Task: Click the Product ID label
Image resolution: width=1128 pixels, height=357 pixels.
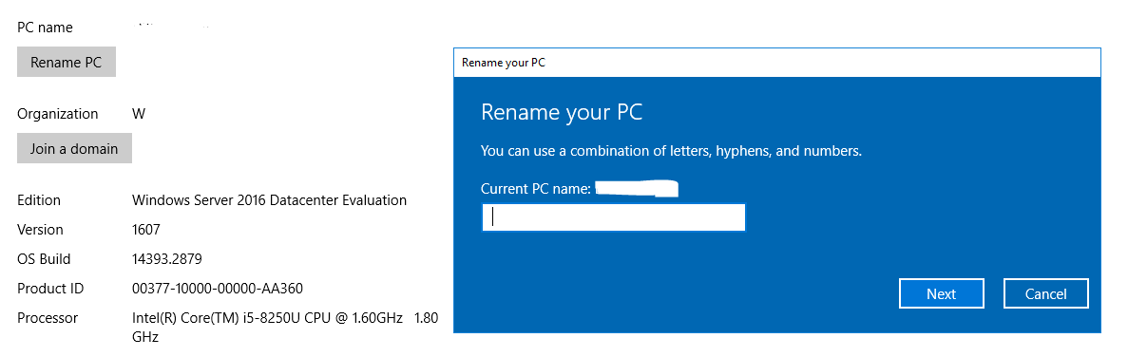Action: coord(50,289)
